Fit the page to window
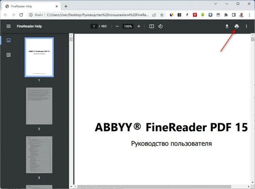Screen dimensions: 255x189 (x=152, y=26)
